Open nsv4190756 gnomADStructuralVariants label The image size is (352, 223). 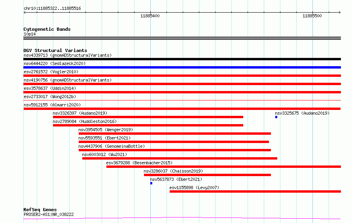pos(68,80)
